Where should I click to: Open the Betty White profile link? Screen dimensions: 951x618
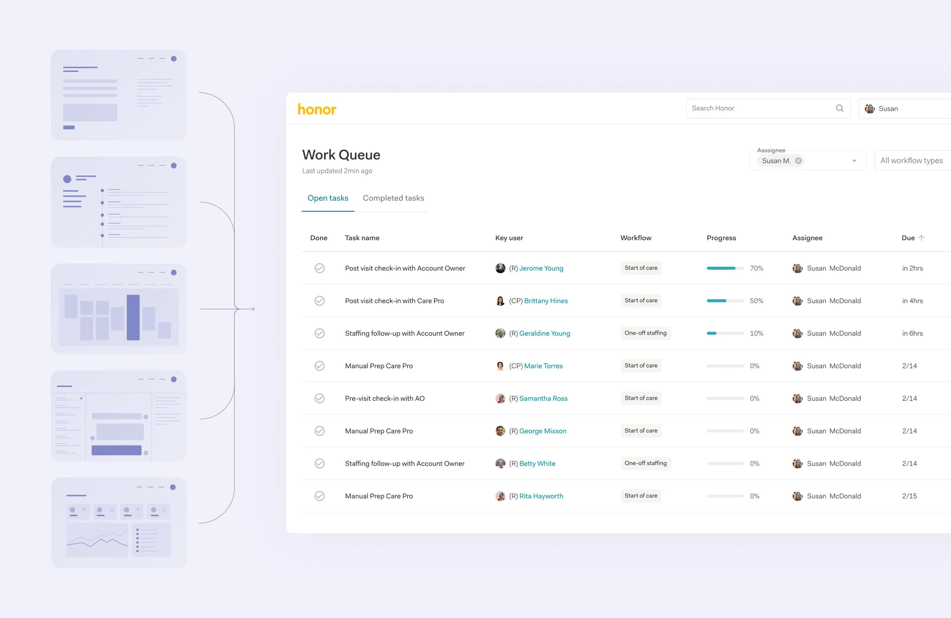tap(537, 464)
